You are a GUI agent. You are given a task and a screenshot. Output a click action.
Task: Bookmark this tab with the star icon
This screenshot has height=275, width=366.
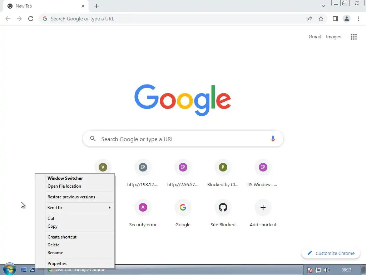321,19
